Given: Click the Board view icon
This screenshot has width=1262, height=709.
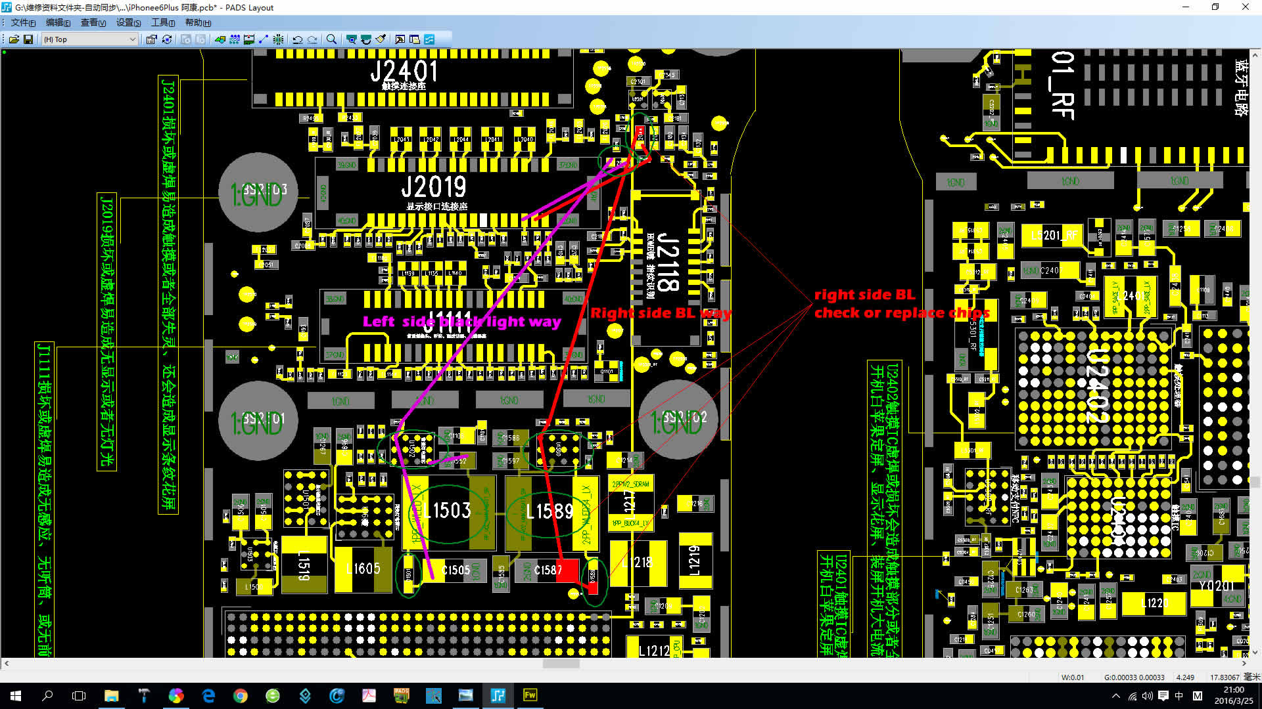Looking at the screenshot, I should point(352,39).
